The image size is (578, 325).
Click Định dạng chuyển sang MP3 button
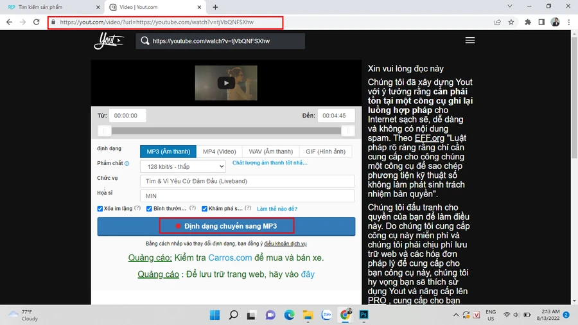pyautogui.click(x=226, y=226)
